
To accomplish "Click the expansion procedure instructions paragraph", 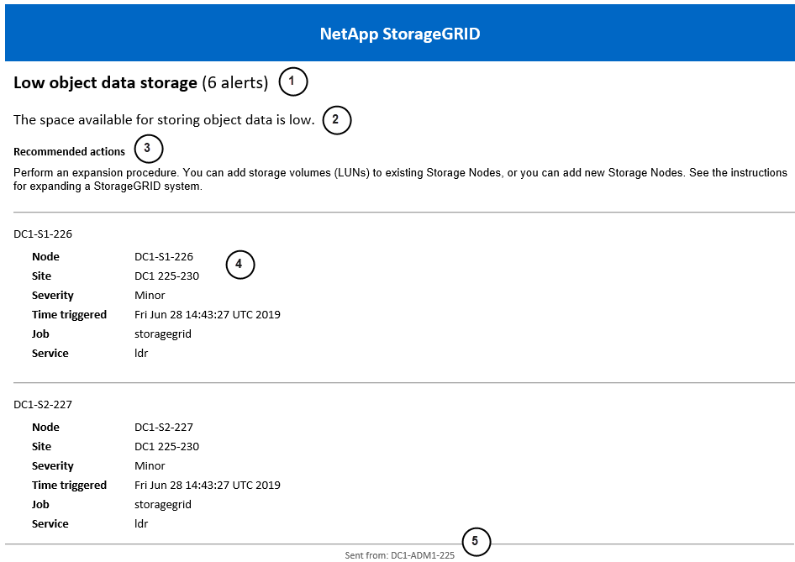I will pyautogui.click(x=400, y=179).
